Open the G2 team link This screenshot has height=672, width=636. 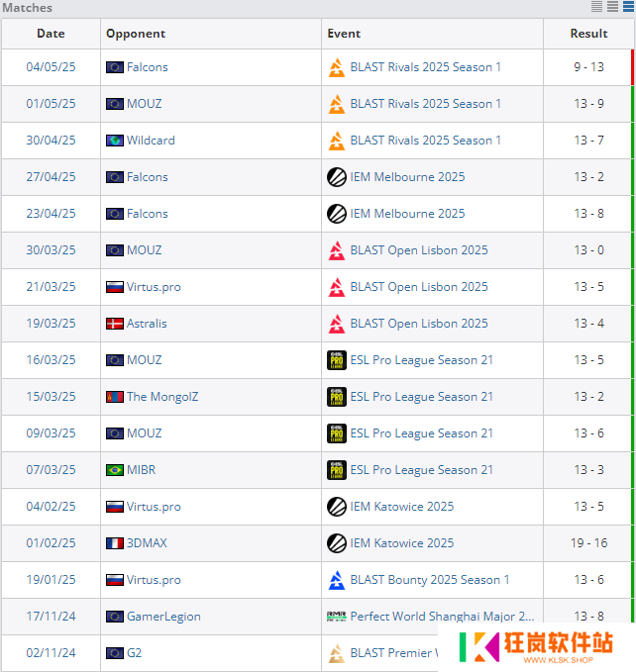pyautogui.click(x=134, y=653)
